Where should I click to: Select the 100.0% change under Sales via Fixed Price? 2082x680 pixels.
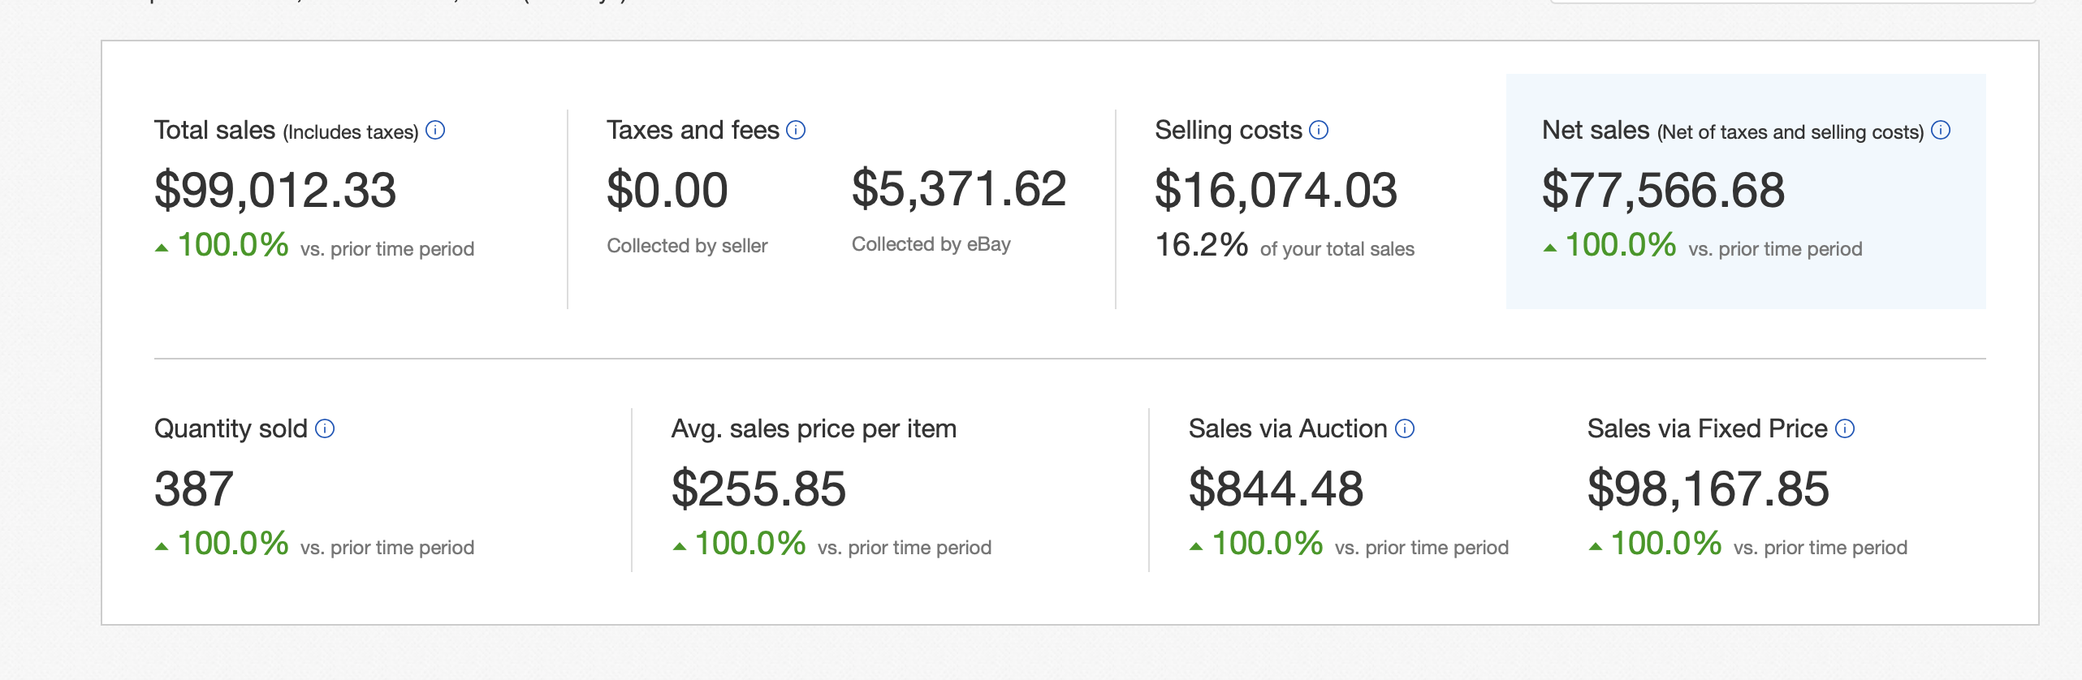tap(1666, 544)
